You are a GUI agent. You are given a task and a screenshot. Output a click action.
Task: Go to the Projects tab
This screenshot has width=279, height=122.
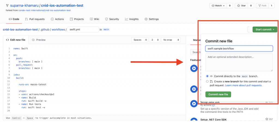point(77,19)
